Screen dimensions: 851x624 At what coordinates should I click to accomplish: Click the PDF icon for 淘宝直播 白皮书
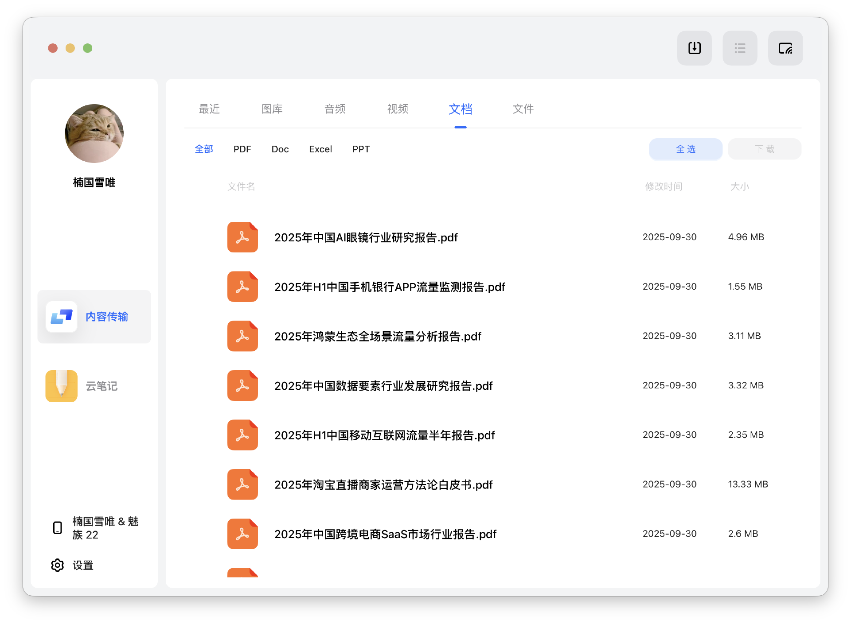(242, 484)
